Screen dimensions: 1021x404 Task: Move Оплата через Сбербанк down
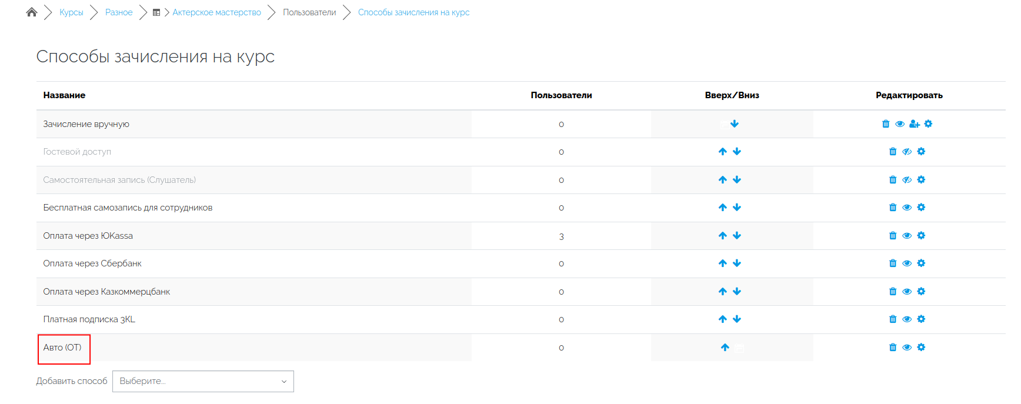pos(737,263)
